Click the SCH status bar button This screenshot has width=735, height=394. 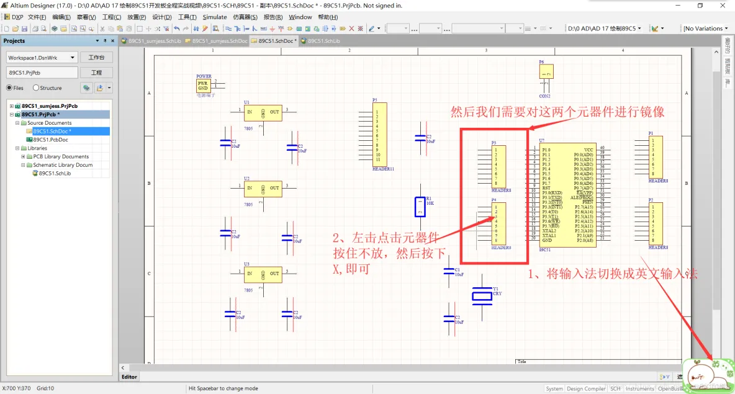[615, 389]
